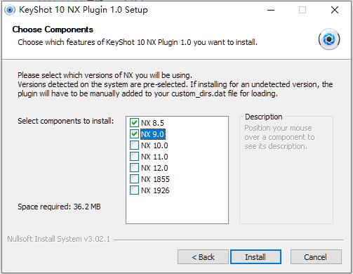Click empty area of components list
This screenshot has width=353, height=274.
click(177, 209)
